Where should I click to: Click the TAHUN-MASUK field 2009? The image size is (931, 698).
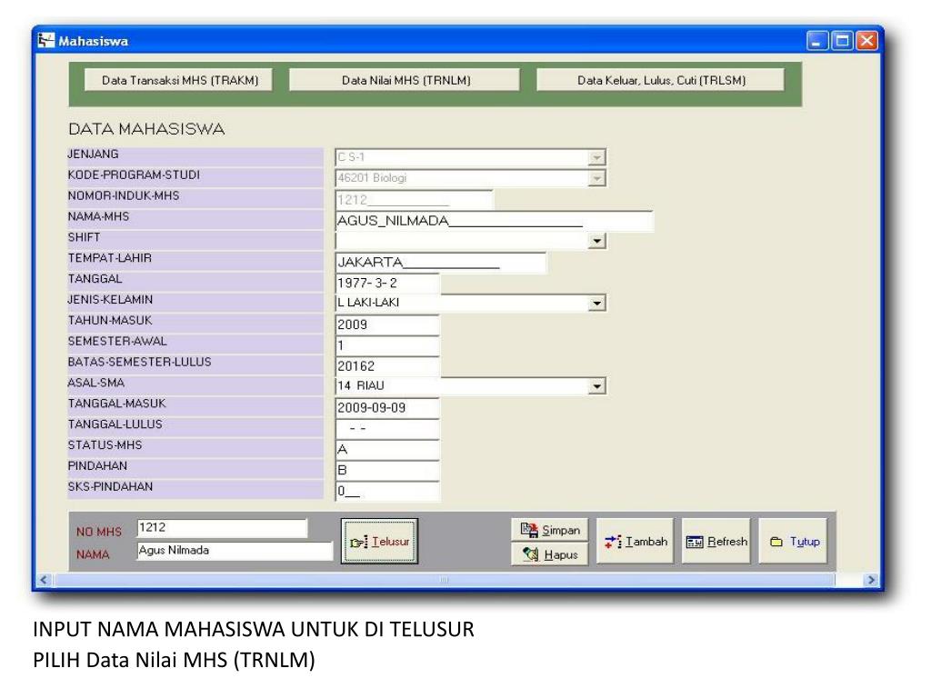[387, 324]
